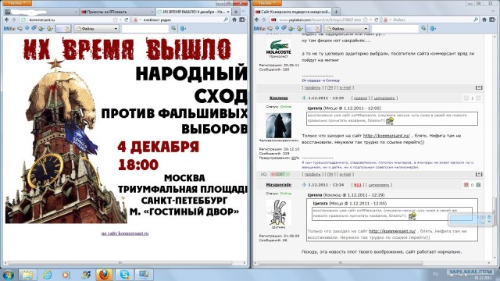Image resolution: width=500 pixels, height=281 pixels.
Task: Open 'От сердца к Солнцу' signature link
Action: [x=321, y=80]
